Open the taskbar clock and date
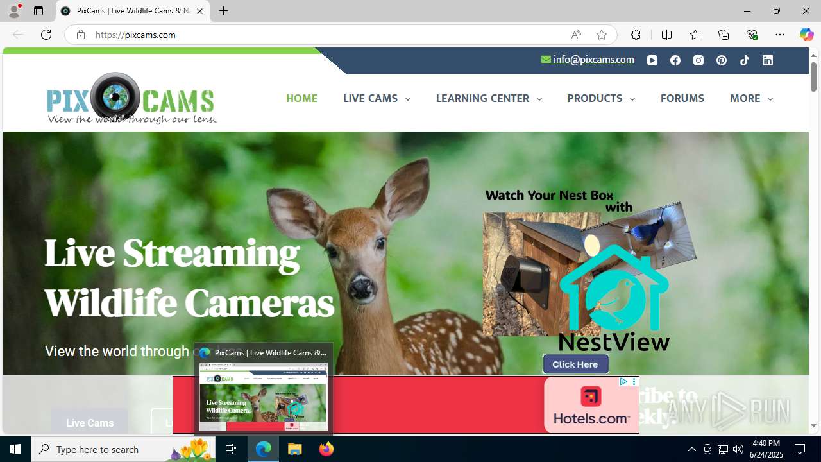821x462 pixels. pyautogui.click(x=766, y=449)
